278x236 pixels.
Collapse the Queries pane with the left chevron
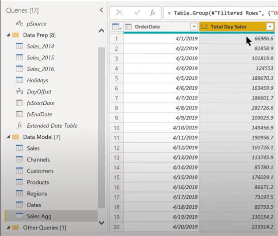pos(101,10)
